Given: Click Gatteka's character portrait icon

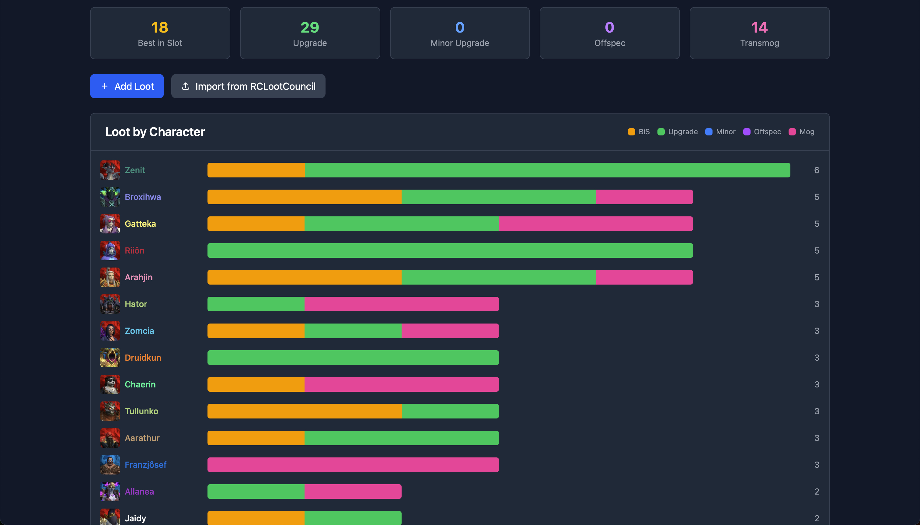Looking at the screenshot, I should [110, 224].
